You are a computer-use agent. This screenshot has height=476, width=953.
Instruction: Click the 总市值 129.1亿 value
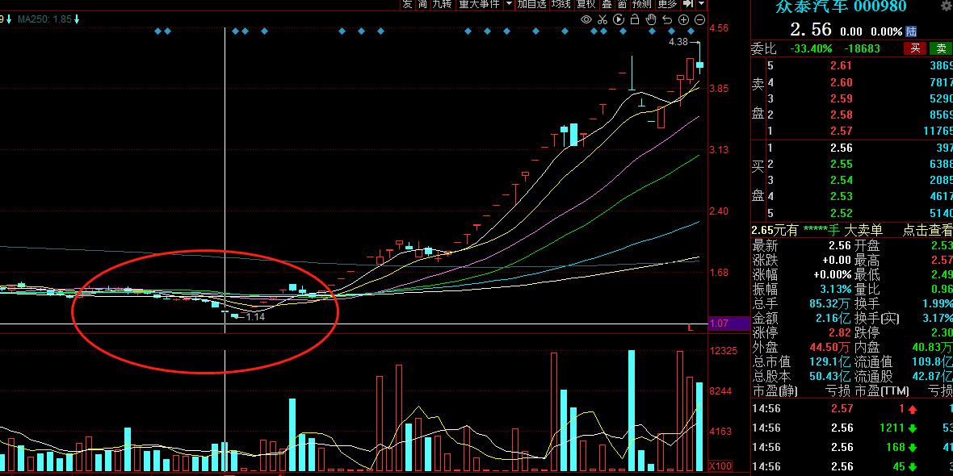click(831, 362)
